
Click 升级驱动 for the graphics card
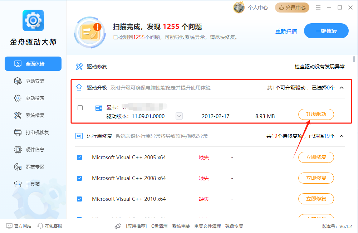[x=316, y=114]
